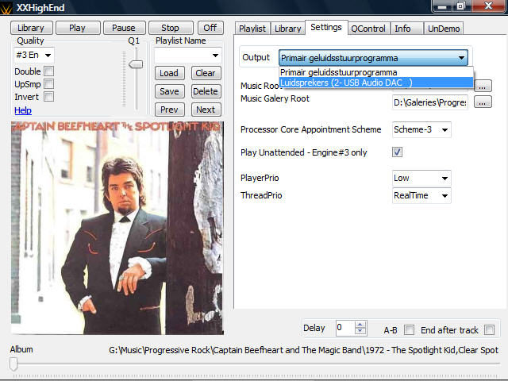The height and width of the screenshot is (381, 508).
Task: Maximize the XXHighEnd window
Action: pos(461,6)
